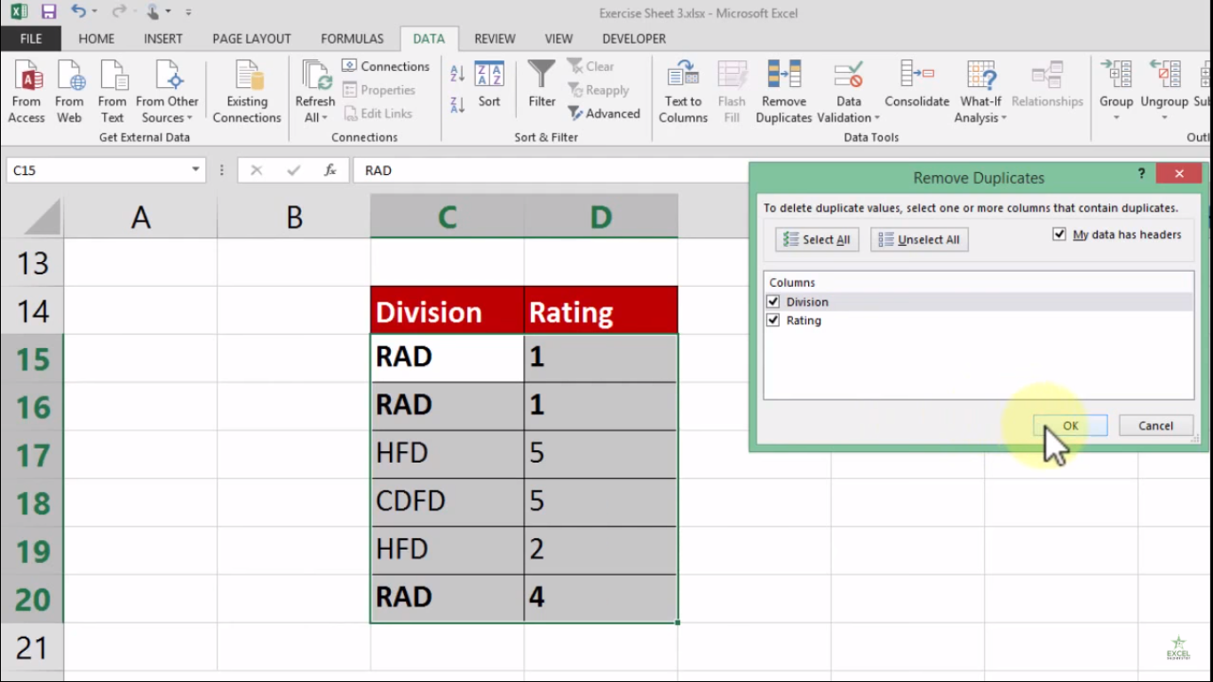The height and width of the screenshot is (682, 1213).
Task: Click the Save icon in quick access toolbar
Action: pos(49,12)
